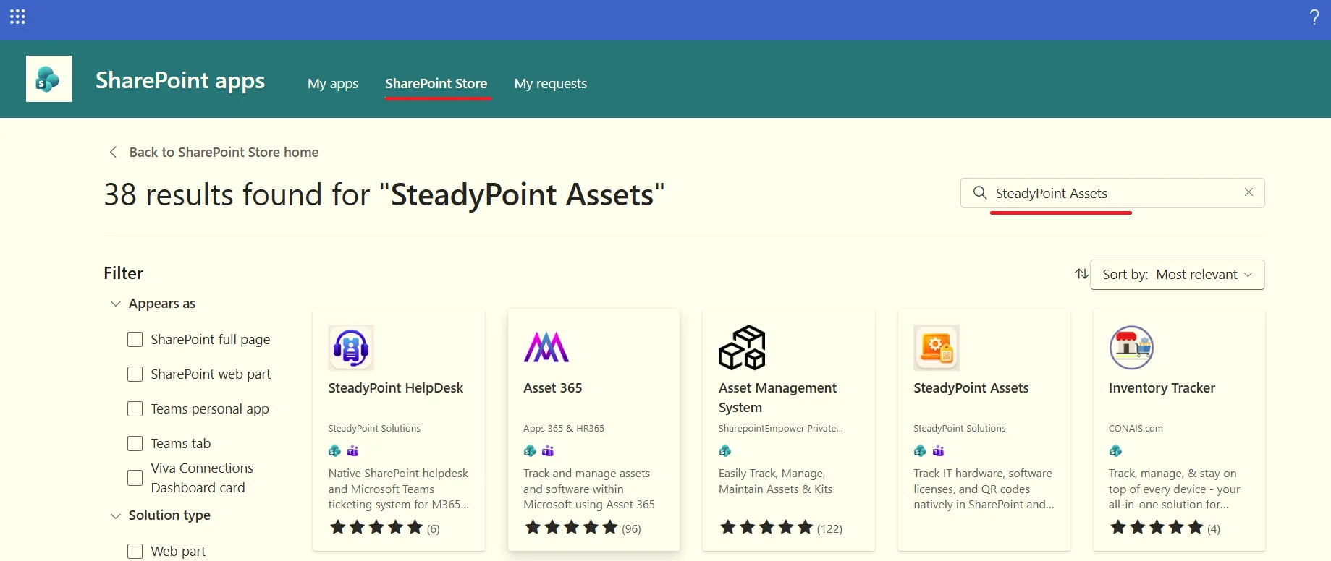Open the help question mark icon
Screen dimensions: 1331x561
pos(1314,17)
